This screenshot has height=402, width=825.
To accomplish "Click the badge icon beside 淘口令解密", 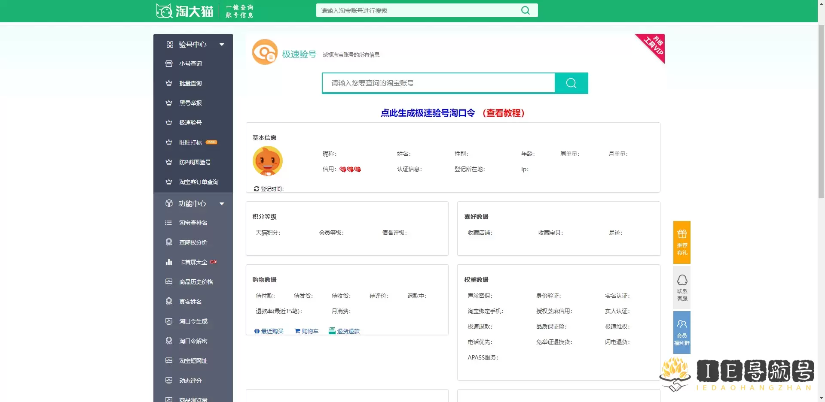I will coord(169,341).
